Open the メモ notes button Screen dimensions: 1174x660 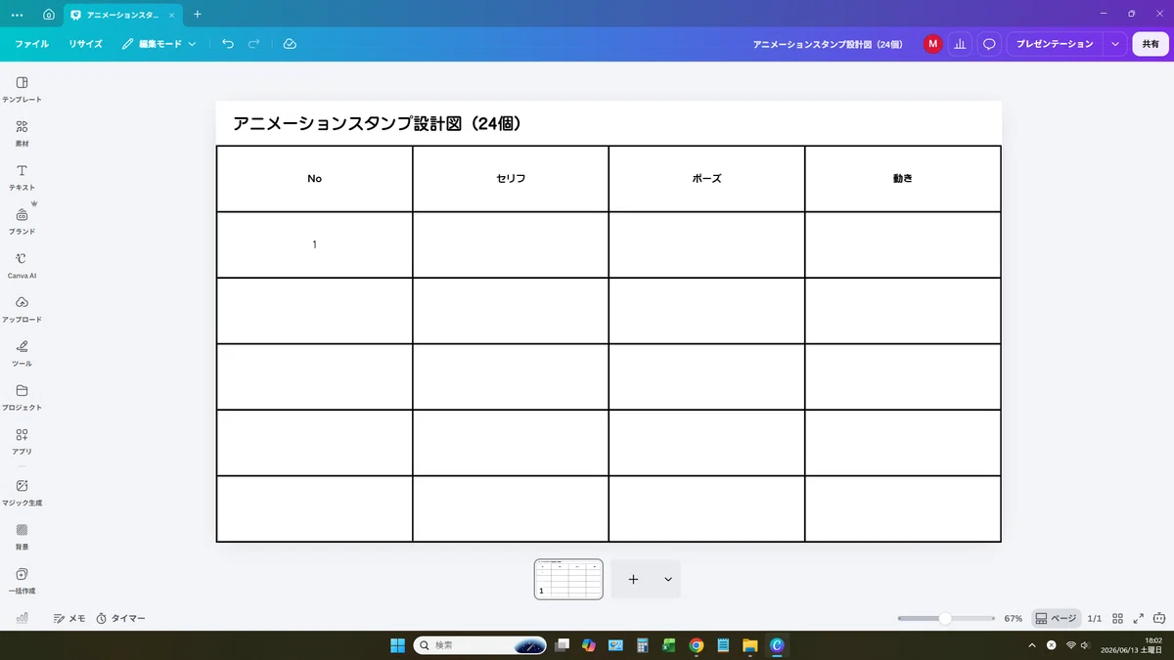pyautogui.click(x=68, y=618)
